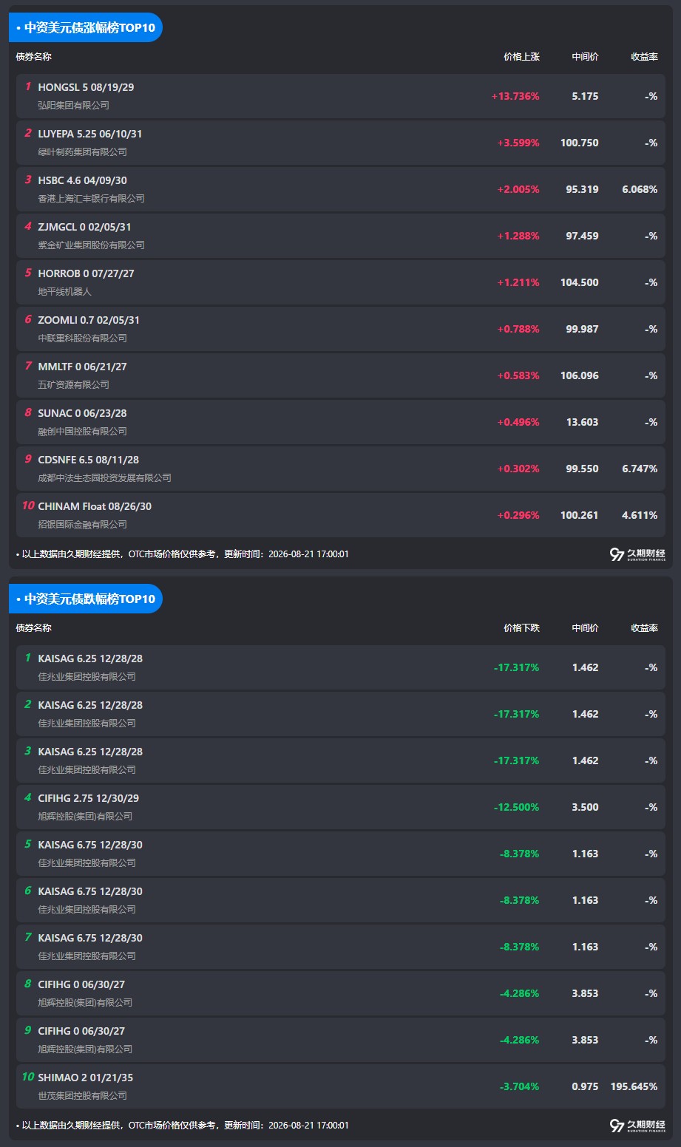Click issuer 绿叶制药集团有限公司
Image resolution: width=681 pixels, height=1147 pixels.
click(x=82, y=152)
